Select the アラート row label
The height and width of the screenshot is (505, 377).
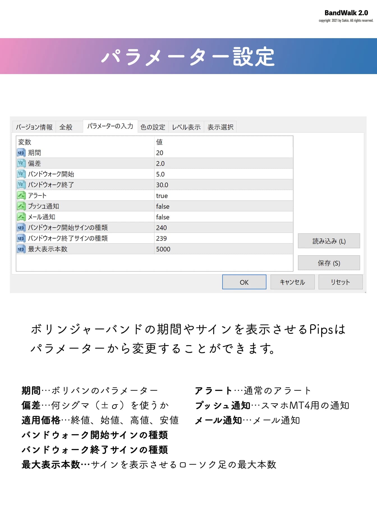(37, 195)
